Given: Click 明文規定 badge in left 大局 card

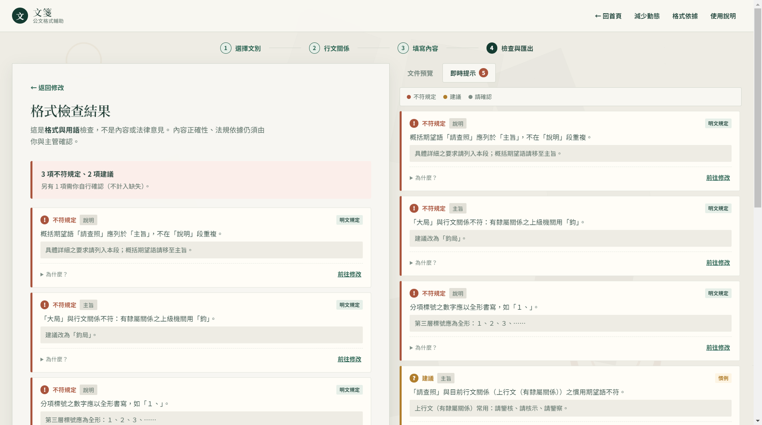Looking at the screenshot, I should pos(349,305).
